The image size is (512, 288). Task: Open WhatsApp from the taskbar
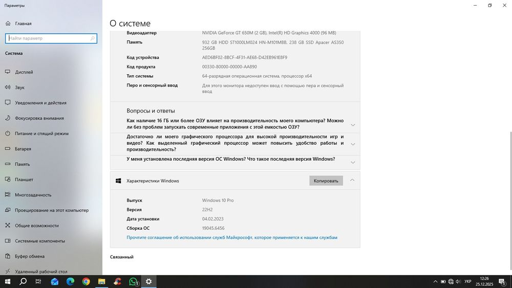[133, 281]
